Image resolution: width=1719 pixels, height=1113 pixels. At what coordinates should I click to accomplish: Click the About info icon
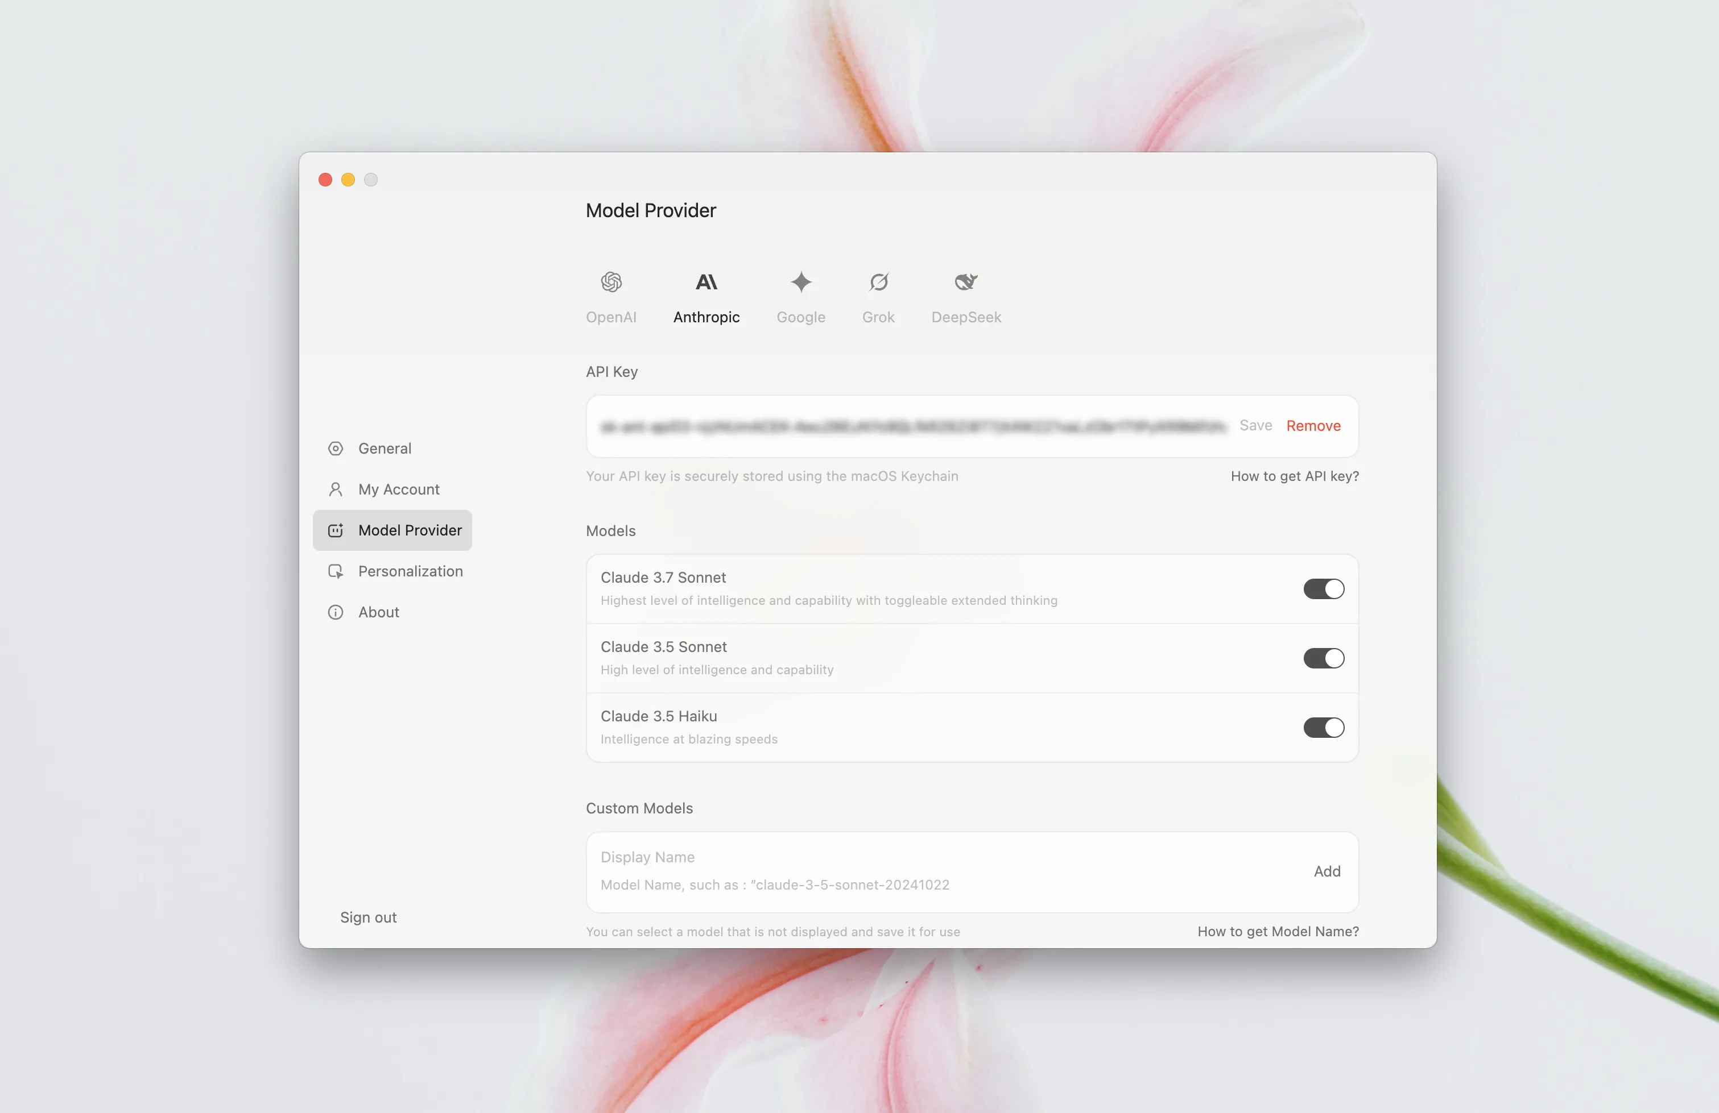pyautogui.click(x=336, y=612)
